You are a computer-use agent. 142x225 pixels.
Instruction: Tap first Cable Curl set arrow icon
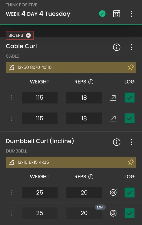(113, 98)
